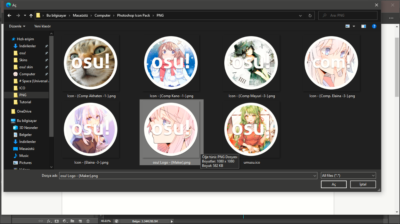The height and width of the screenshot is (224, 400).
Task: Open İndirilenler under Bu bilgisayar
Action: 28,142
